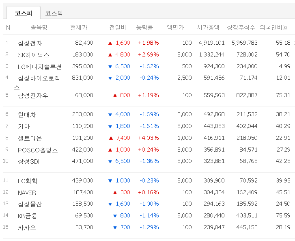Click the down arrow in 현대차 row
Image resolution: width=295 pixels, height=241 pixels.
tap(110, 115)
